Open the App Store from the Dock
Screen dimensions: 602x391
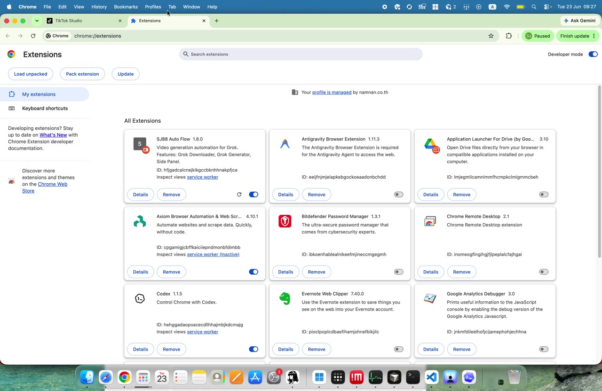(x=255, y=377)
